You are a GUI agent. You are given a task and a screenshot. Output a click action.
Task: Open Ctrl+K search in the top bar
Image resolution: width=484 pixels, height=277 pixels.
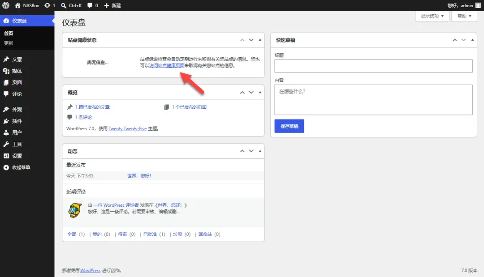pyautogui.click(x=71, y=5)
